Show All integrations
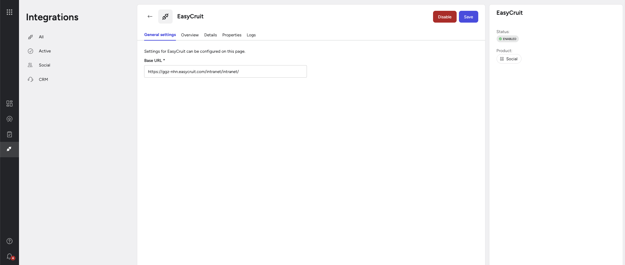This screenshot has width=625, height=265. click(x=41, y=37)
